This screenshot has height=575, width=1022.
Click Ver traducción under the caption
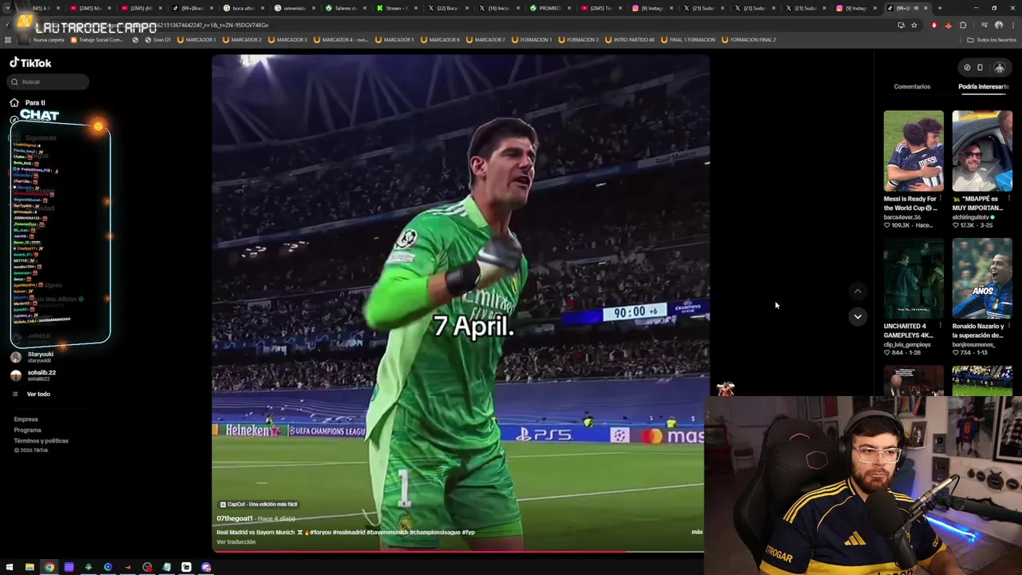coord(236,542)
